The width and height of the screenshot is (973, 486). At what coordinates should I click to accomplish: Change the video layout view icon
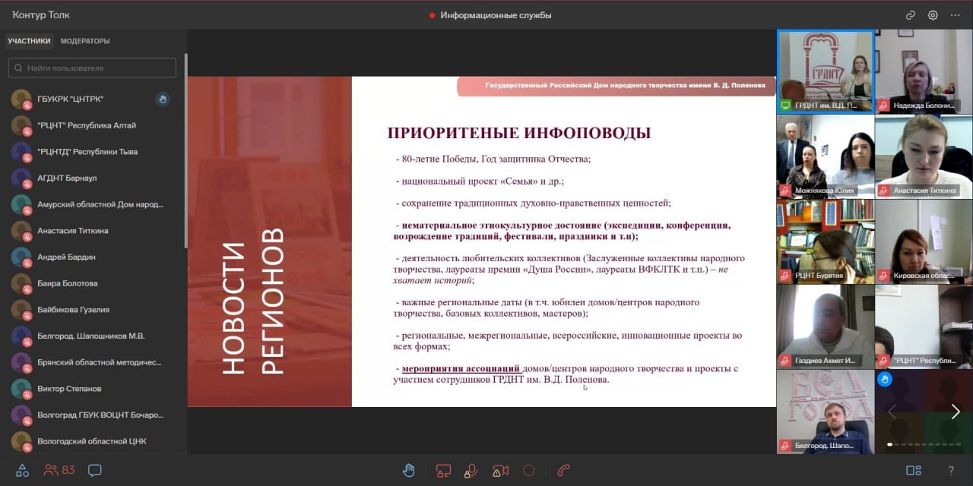914,470
